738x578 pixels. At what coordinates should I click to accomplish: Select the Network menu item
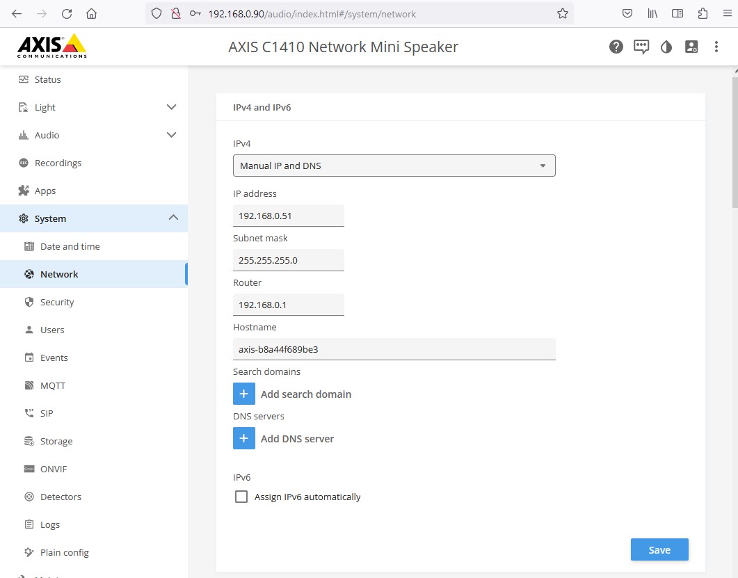point(94,274)
